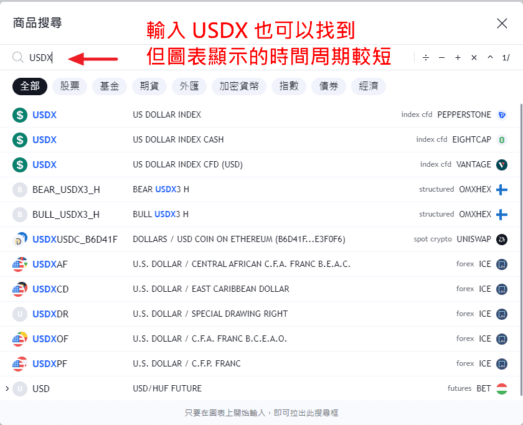Image resolution: width=523 pixels, height=425 pixels.
Task: Insert the multiplication operator symbol
Action: (474, 58)
